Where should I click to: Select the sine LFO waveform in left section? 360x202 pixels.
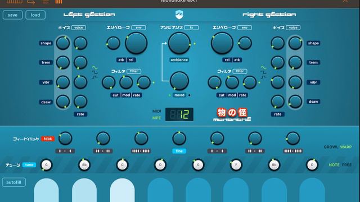click(x=94, y=68)
